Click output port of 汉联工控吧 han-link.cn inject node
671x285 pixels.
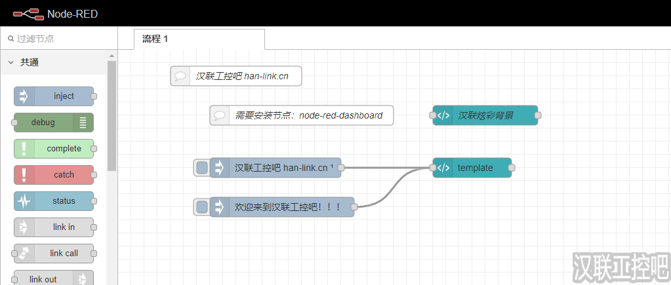341,168
